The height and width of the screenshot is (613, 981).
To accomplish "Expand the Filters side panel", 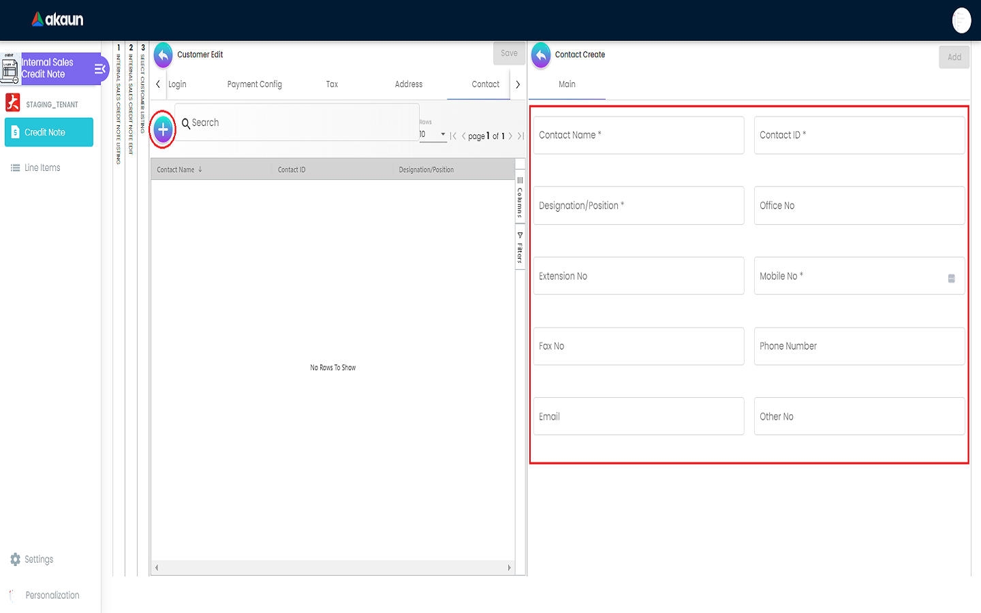I will pos(520,248).
